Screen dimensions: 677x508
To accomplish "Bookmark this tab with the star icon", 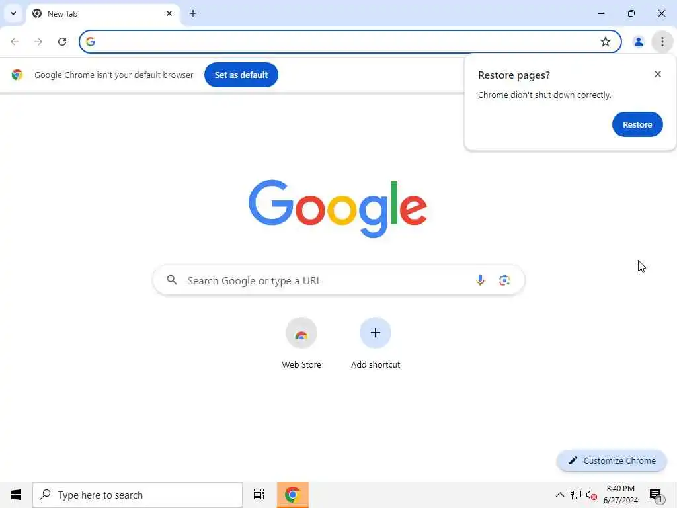I will click(606, 42).
